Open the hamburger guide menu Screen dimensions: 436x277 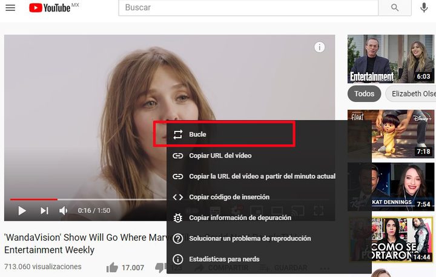pyautogui.click(x=10, y=7)
